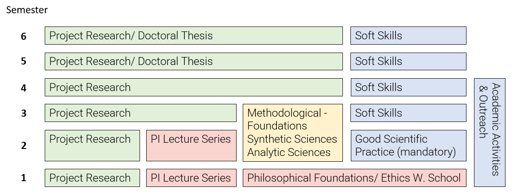Click the semester number 3 label
This screenshot has height=194, width=513.
point(23,113)
